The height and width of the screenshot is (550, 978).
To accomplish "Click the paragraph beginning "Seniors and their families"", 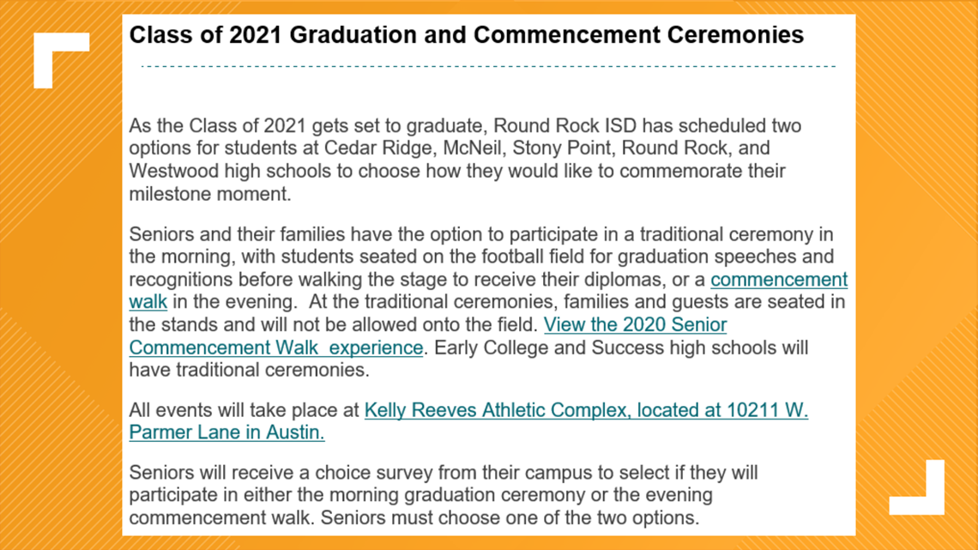I will pyautogui.click(x=488, y=302).
